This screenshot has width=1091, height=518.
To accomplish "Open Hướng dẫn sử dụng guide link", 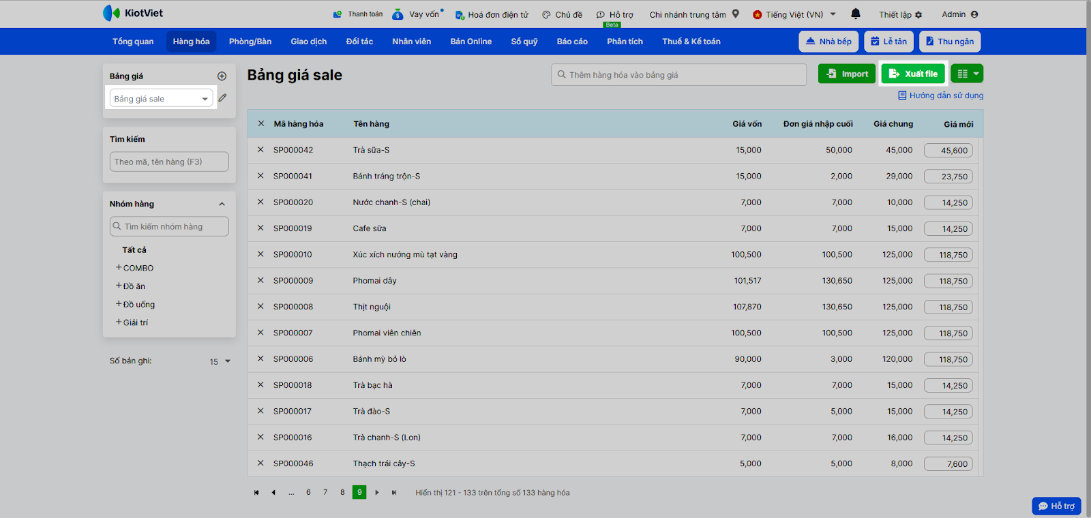I will coord(941,95).
